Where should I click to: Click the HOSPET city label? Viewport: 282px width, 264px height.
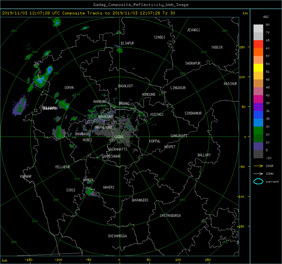point(170,147)
